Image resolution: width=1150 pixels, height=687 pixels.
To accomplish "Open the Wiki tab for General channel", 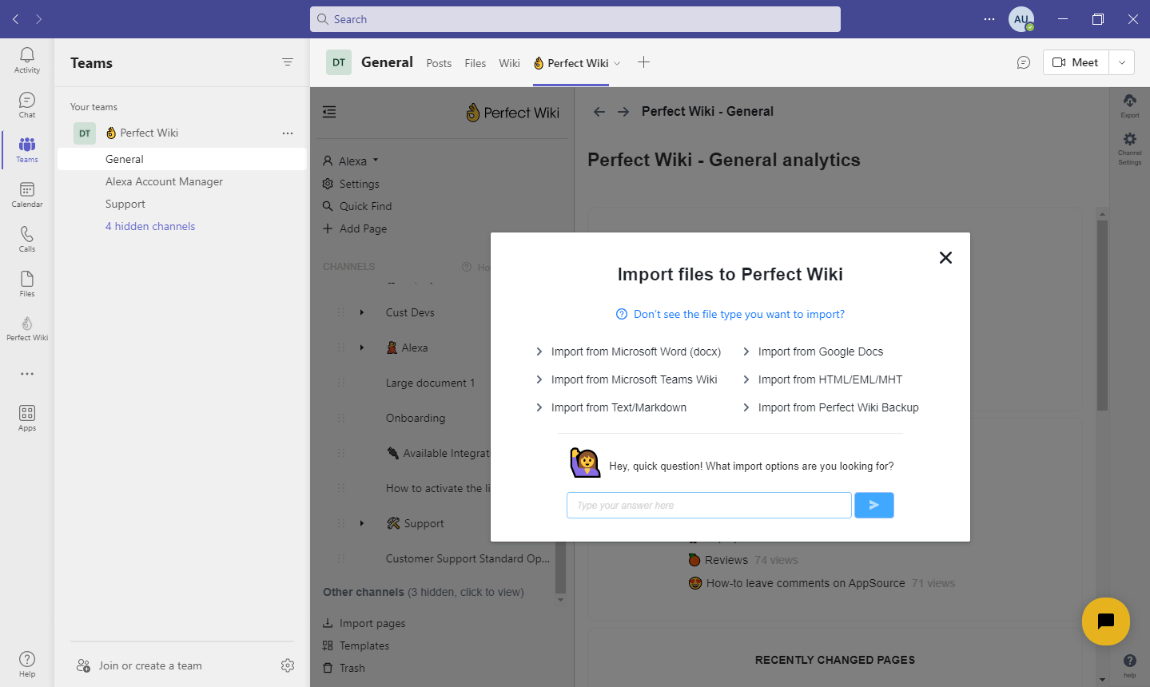I will pyautogui.click(x=509, y=62).
